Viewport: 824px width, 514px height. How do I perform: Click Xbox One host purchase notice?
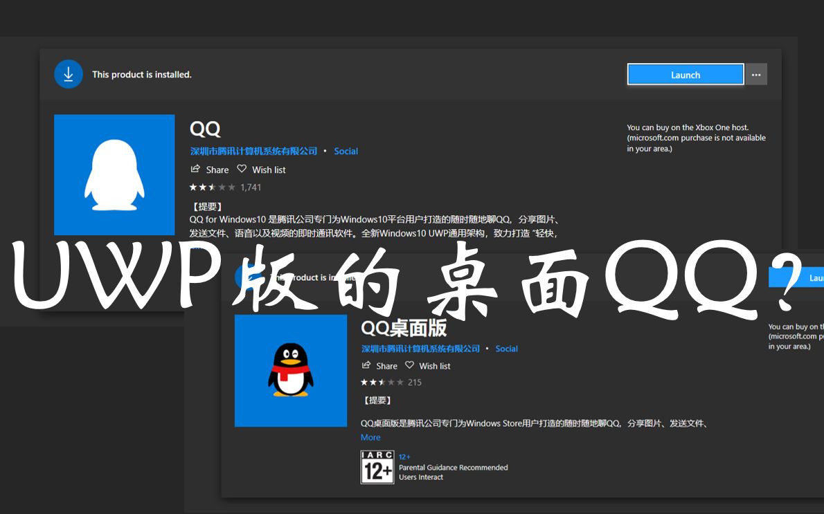(x=697, y=138)
